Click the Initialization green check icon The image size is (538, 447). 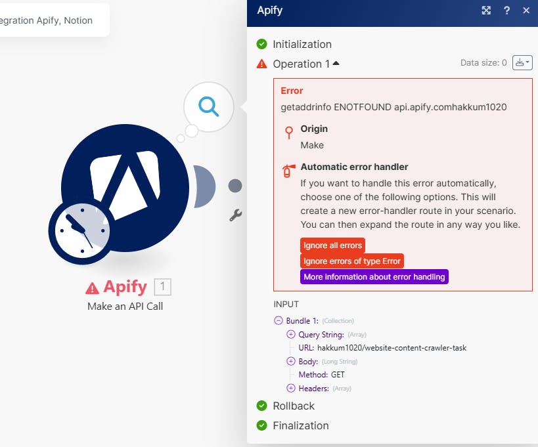(261, 44)
